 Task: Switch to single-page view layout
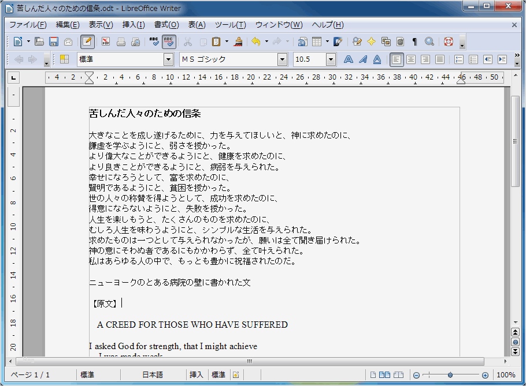(373, 375)
